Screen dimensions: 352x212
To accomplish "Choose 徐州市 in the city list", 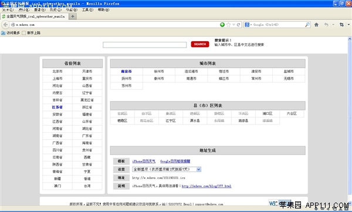I will [x=159, y=71].
